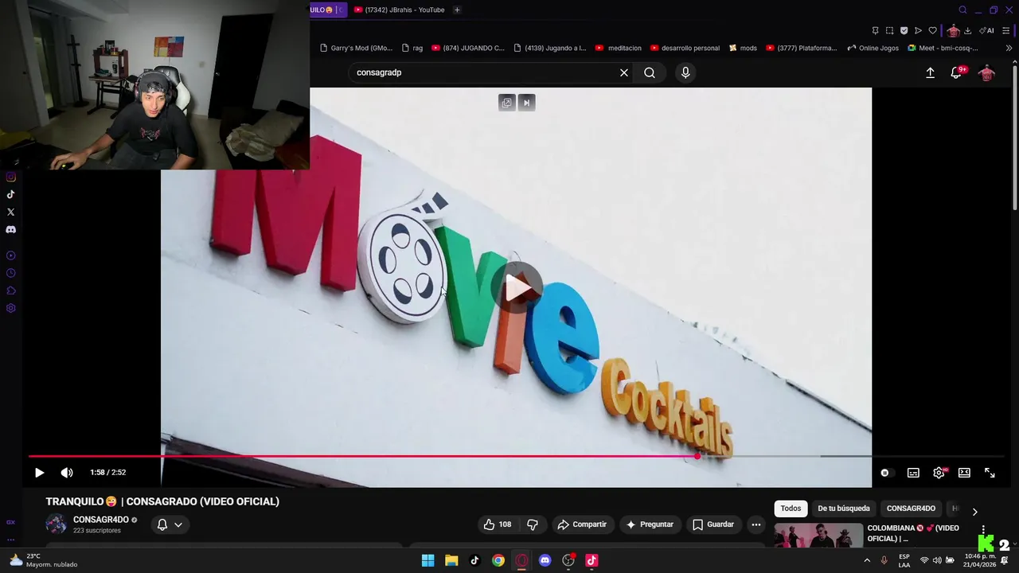Select the CONSAGR4DO filter chip
This screenshot has height=573, width=1019.
[x=911, y=509]
